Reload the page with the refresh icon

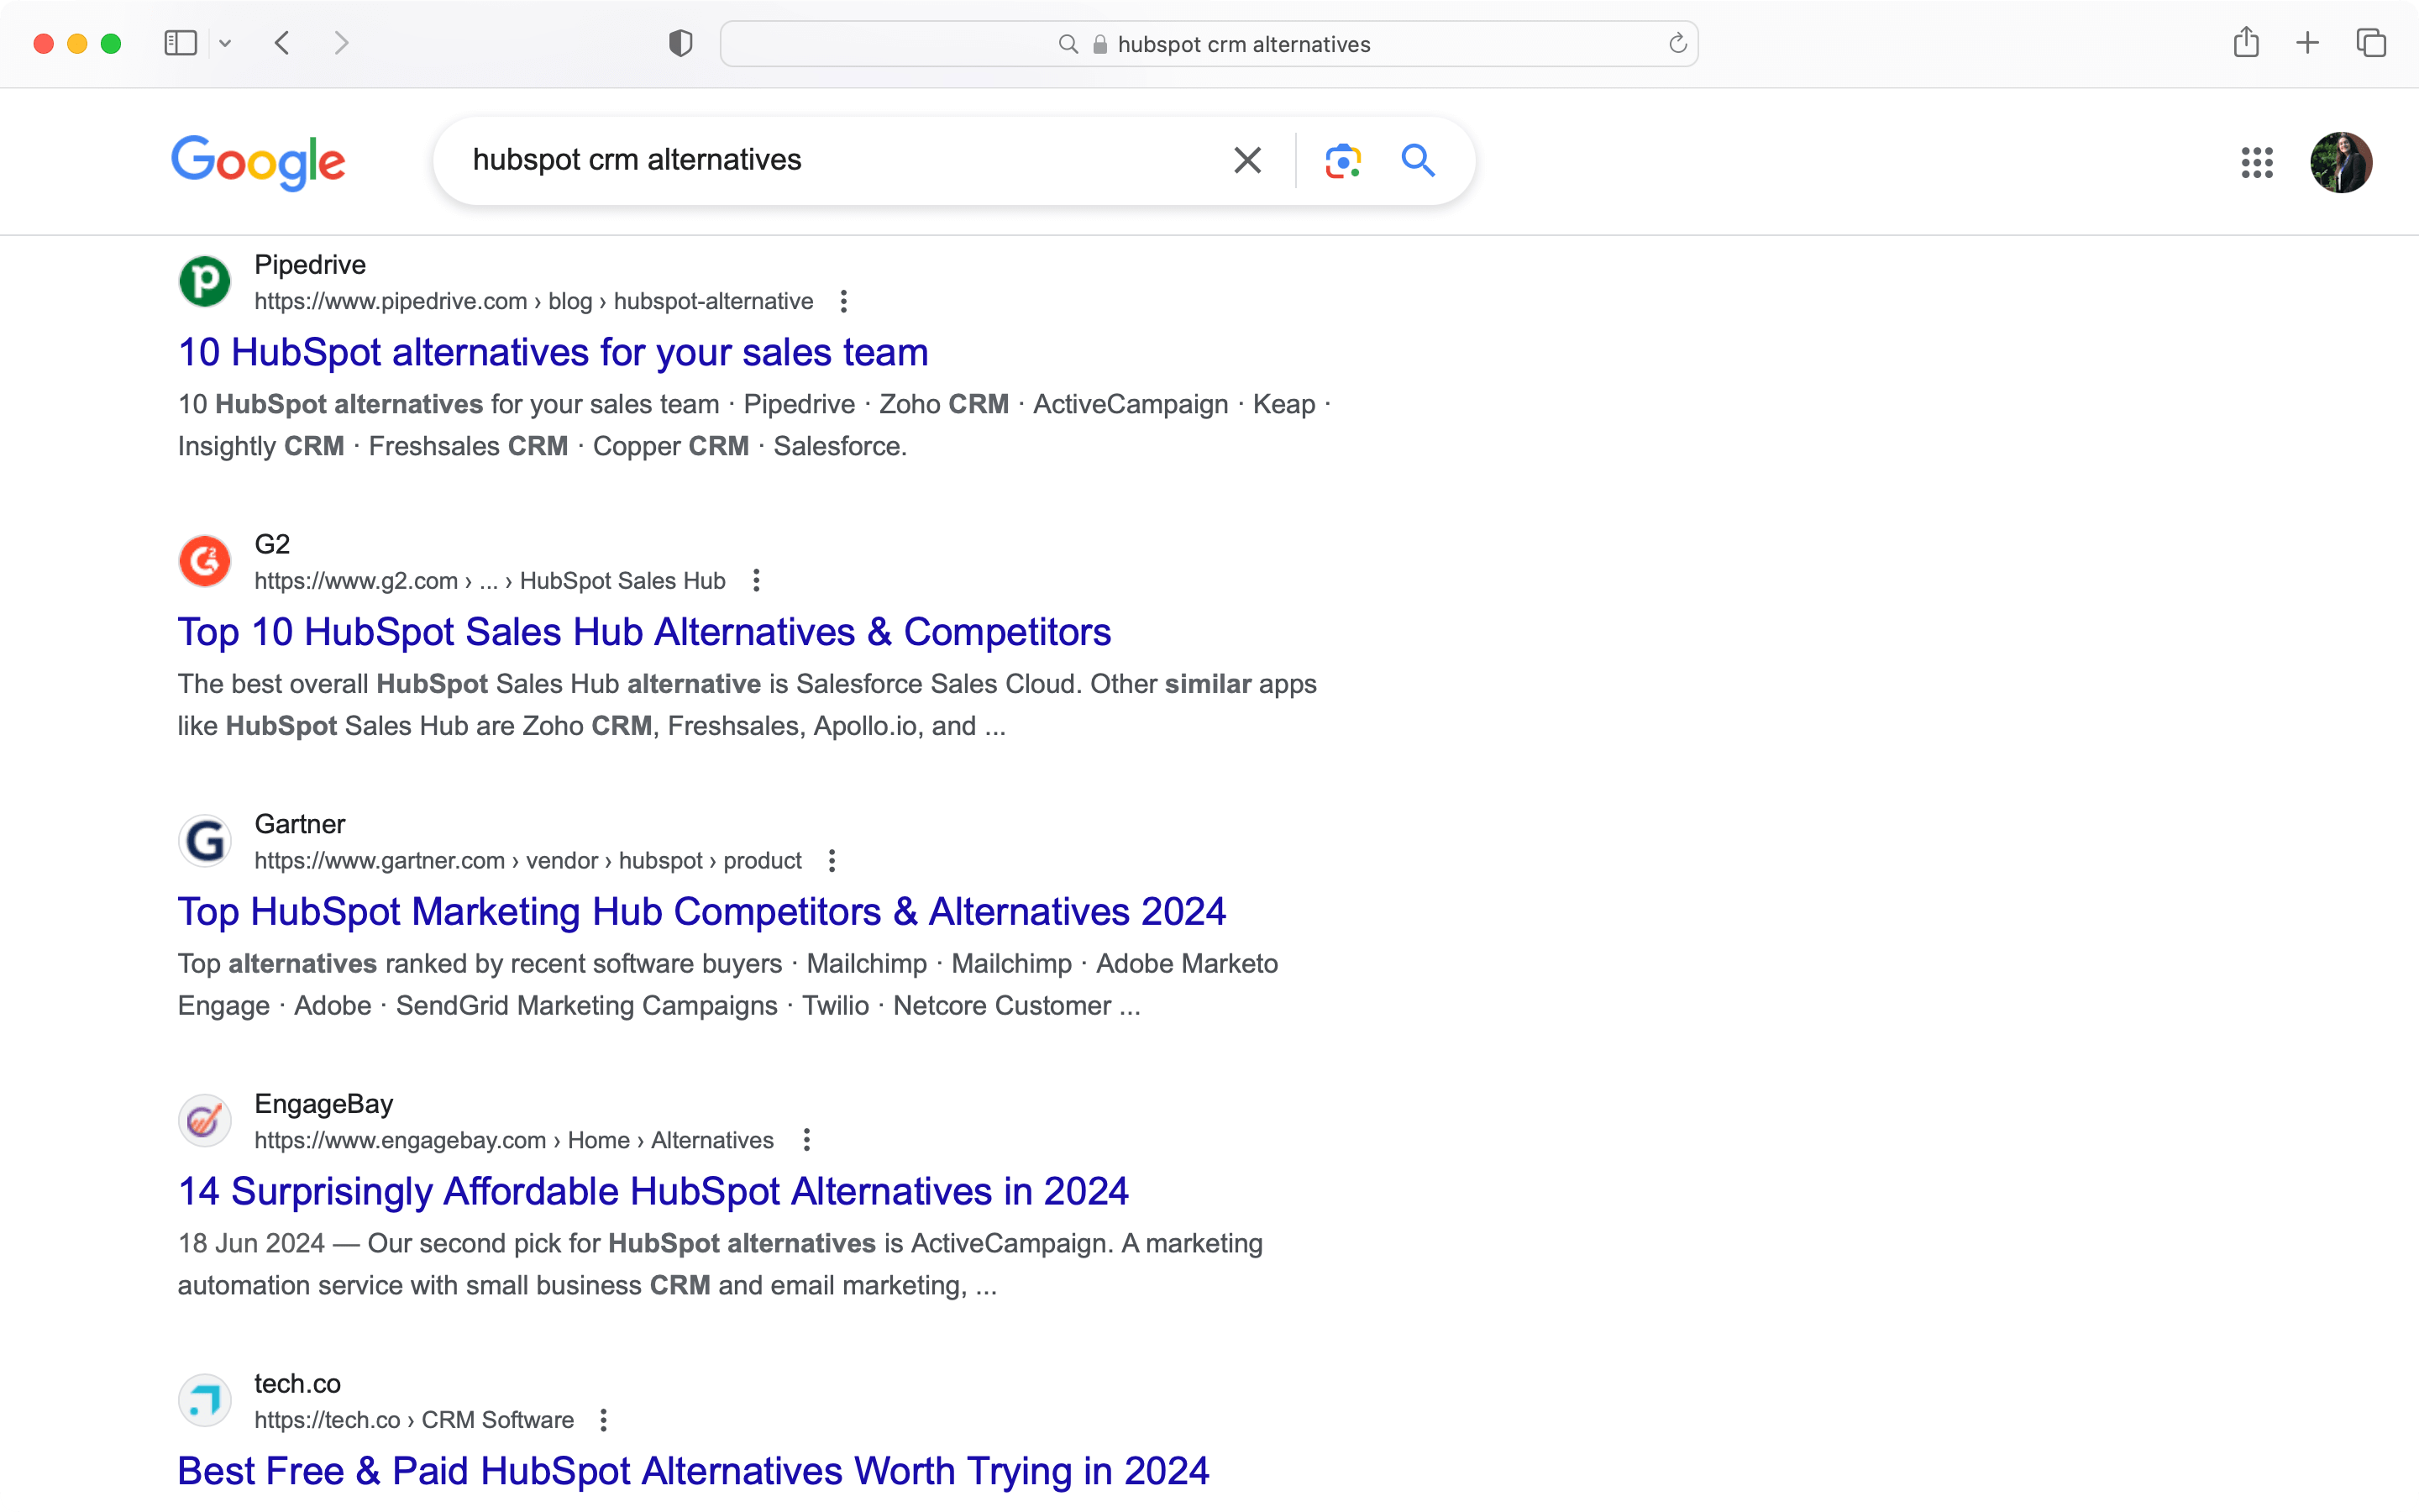pos(1677,43)
